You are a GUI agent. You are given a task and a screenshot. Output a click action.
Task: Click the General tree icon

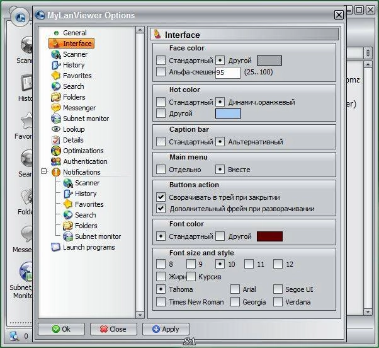[x=56, y=33]
